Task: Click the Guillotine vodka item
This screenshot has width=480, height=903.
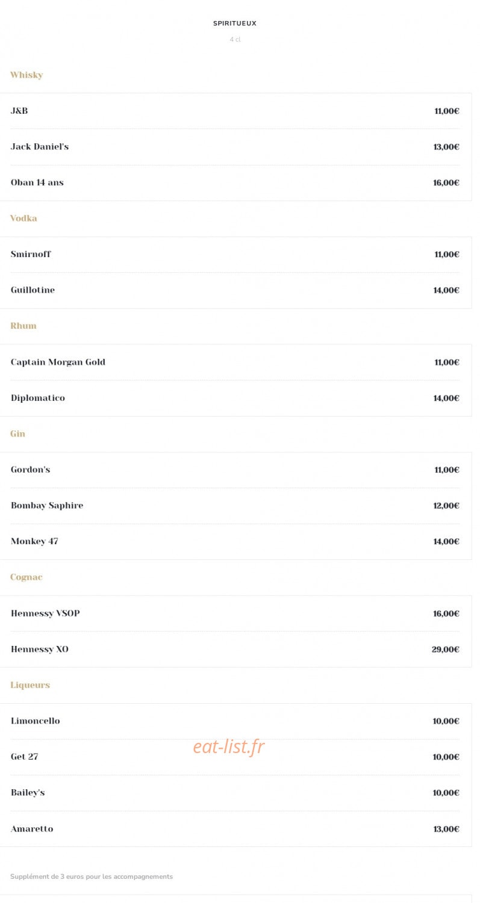Action: 235,290
